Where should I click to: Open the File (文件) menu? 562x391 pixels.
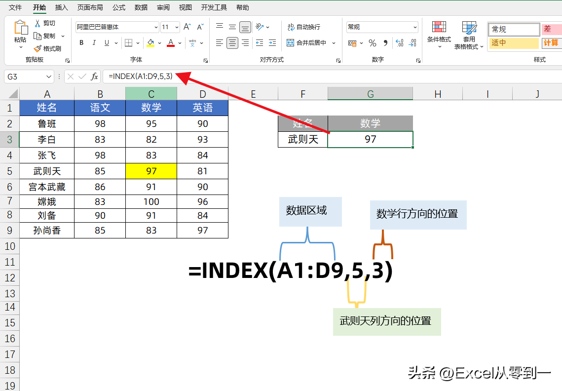tap(15, 7)
